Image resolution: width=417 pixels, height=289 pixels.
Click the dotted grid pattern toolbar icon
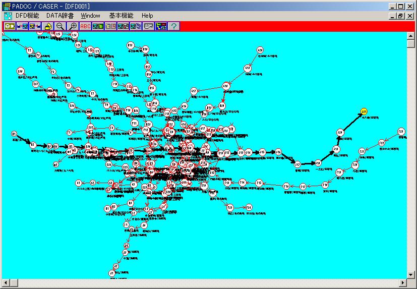click(111, 26)
